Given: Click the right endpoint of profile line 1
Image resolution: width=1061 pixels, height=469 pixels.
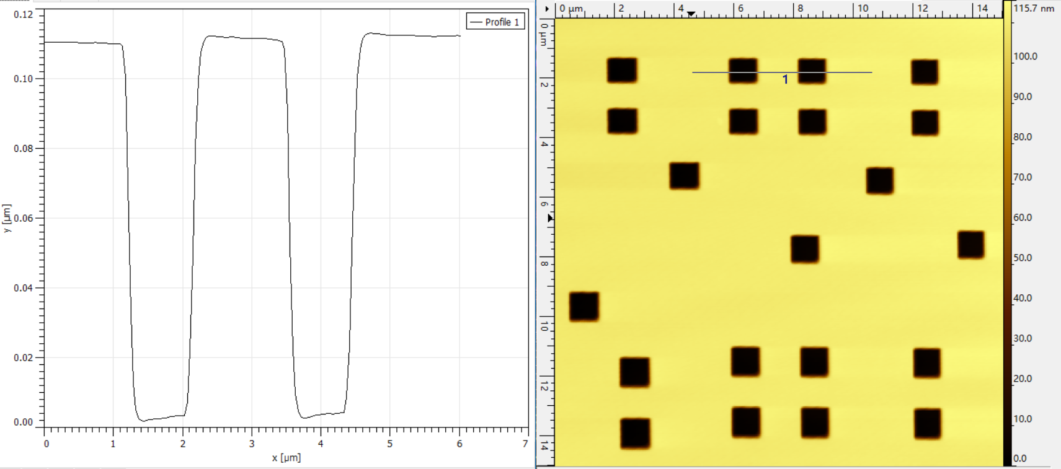Looking at the screenshot, I should click(872, 72).
